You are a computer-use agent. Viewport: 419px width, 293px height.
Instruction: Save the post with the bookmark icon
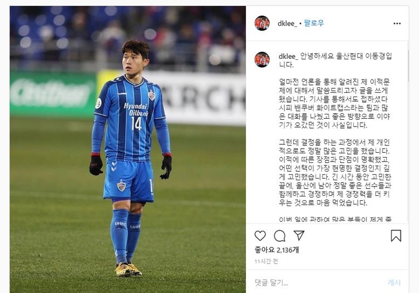coord(396,235)
